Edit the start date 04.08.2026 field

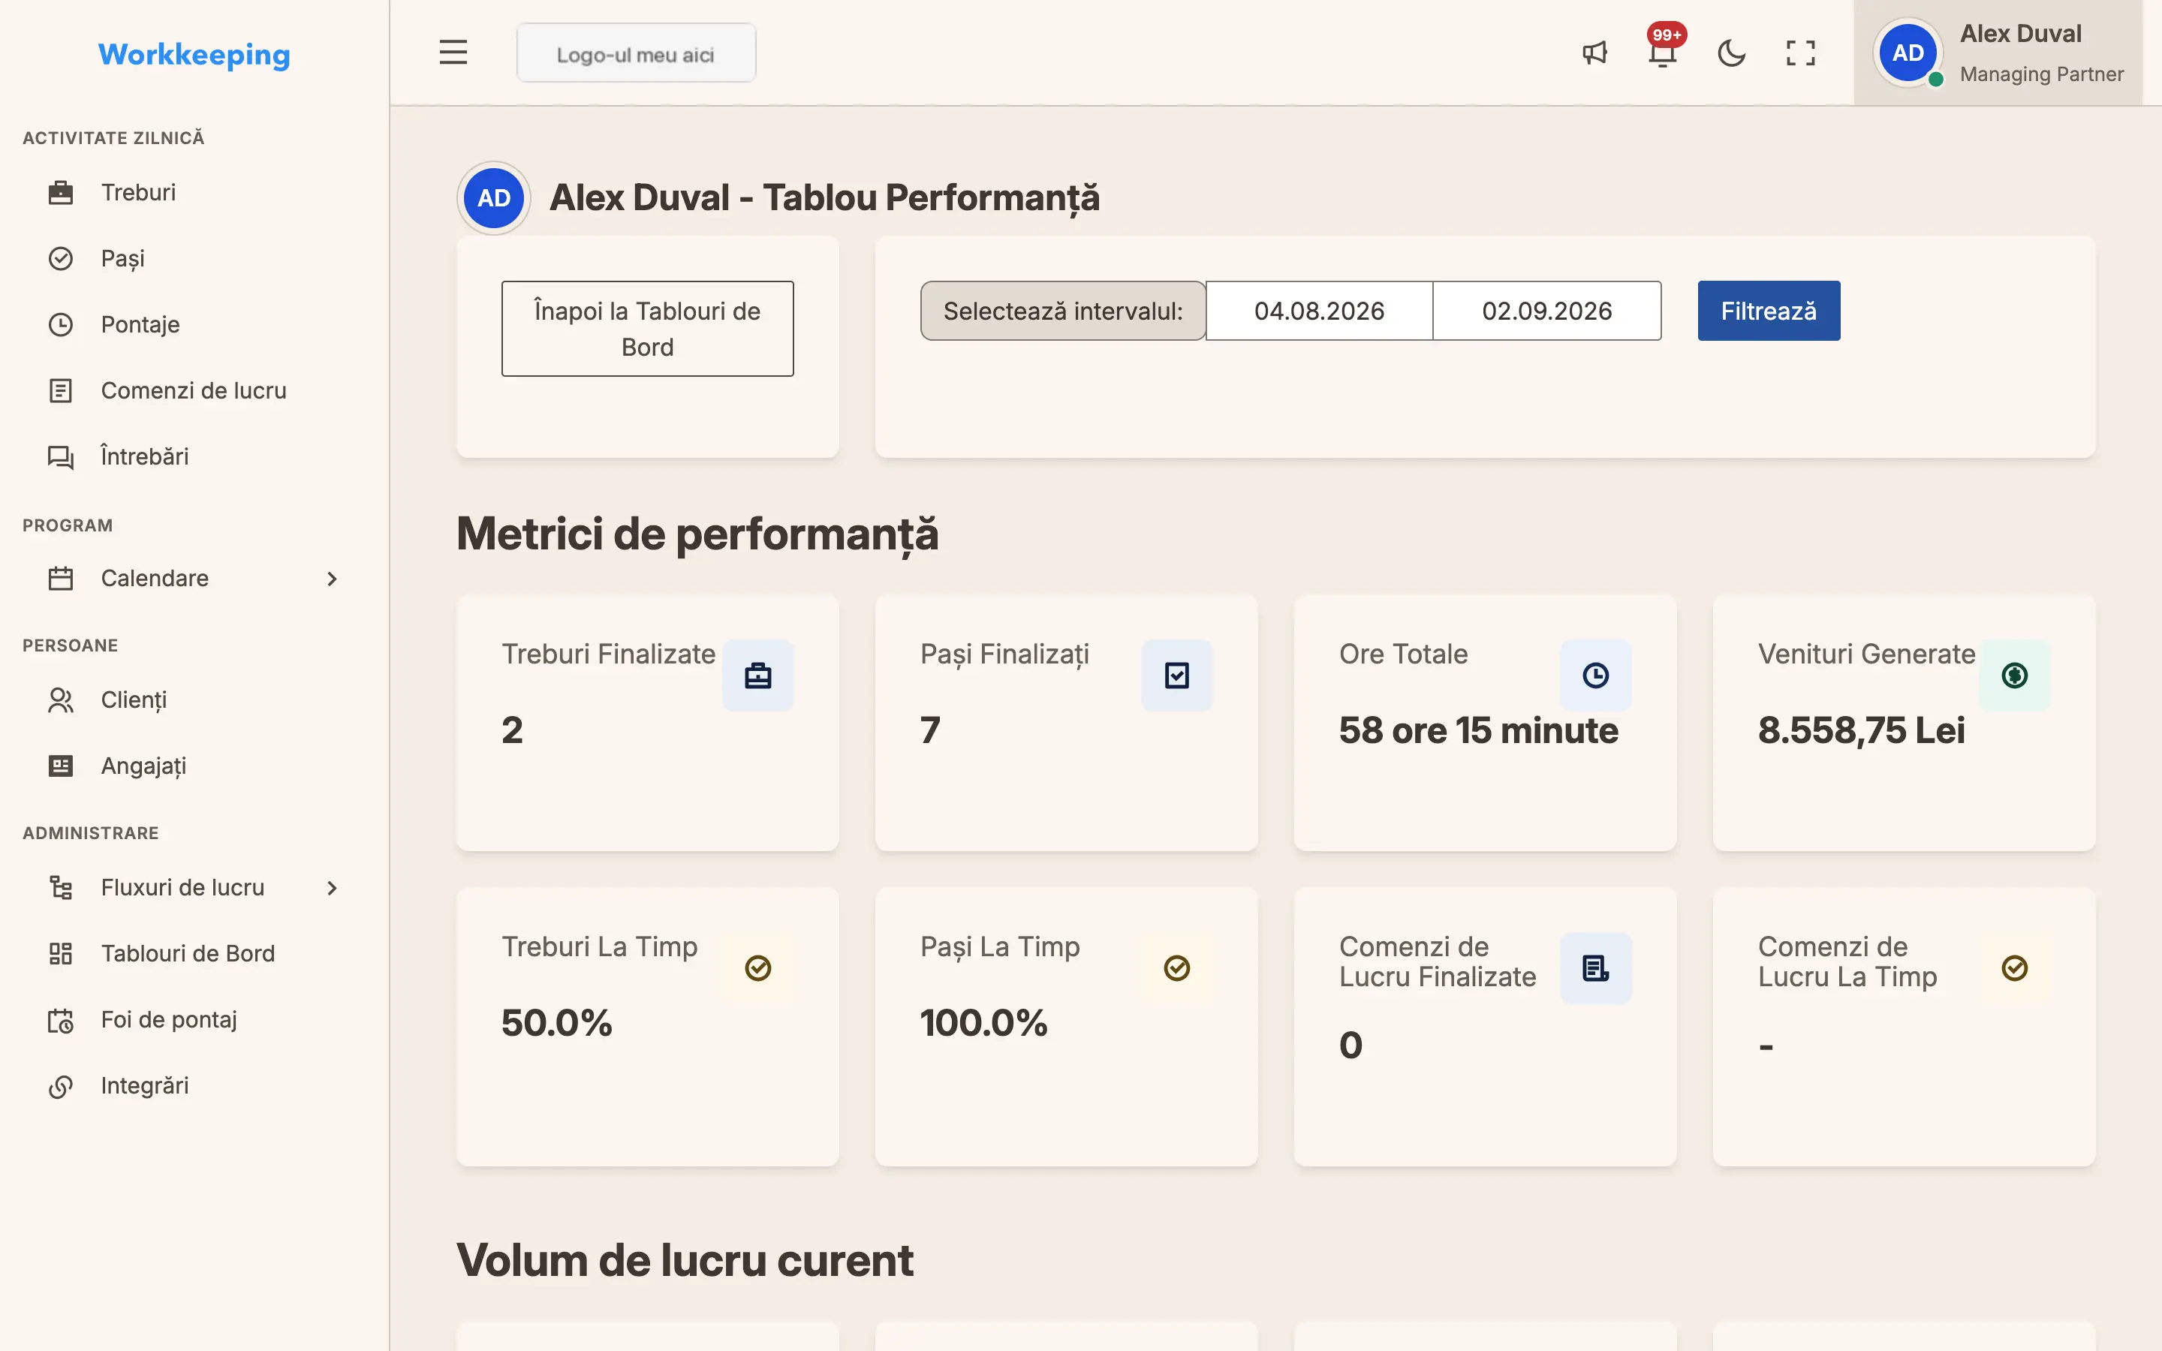pyautogui.click(x=1319, y=311)
